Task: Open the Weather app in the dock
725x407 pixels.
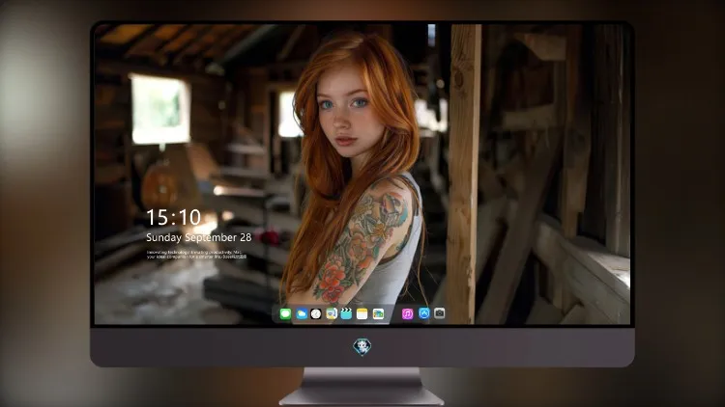Action: tap(301, 313)
